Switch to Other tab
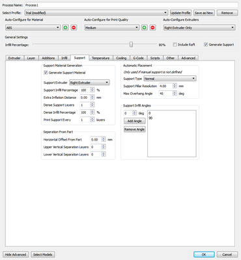The image size is (241, 260). [171, 58]
